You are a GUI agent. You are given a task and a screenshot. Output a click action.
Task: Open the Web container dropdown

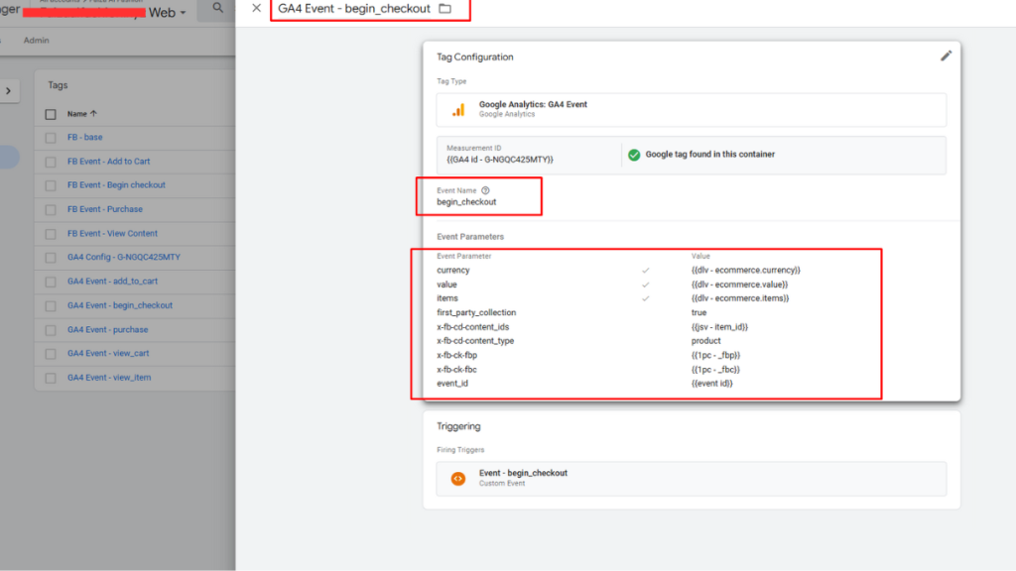[167, 12]
